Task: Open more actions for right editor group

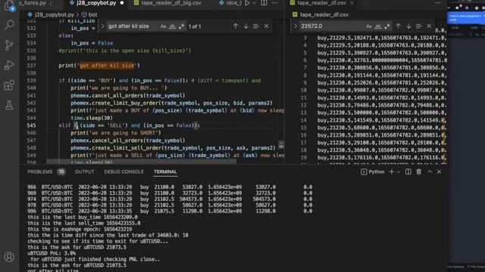Action: pyautogui.click(x=437, y=3)
